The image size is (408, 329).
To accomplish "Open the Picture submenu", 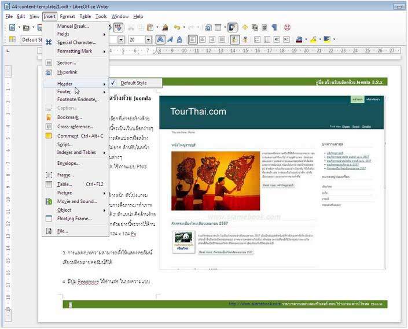I will (75, 193).
